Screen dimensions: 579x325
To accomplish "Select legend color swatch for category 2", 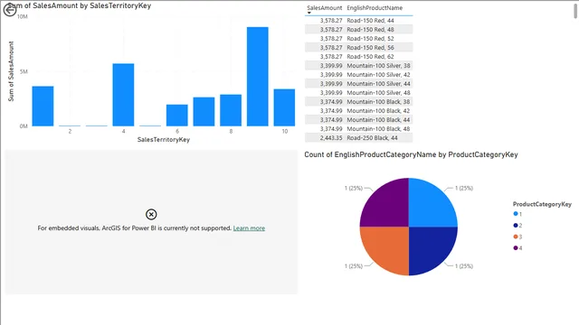I will tap(516, 225).
